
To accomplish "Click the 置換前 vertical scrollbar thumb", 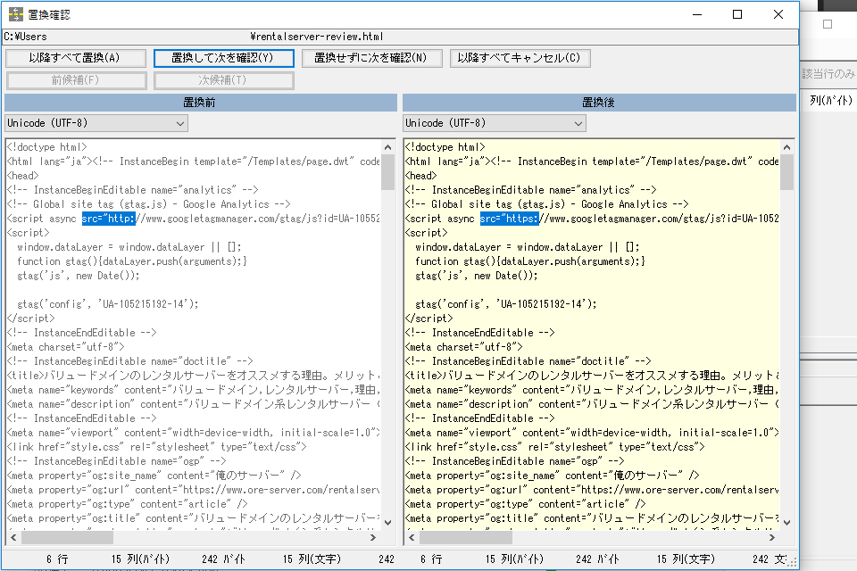I will coord(388,172).
